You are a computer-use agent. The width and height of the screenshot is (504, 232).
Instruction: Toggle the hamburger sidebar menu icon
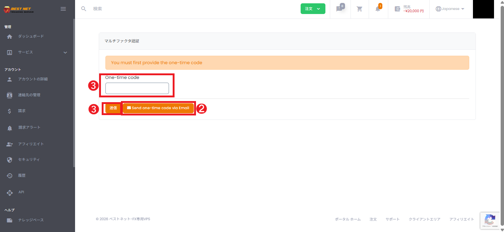pyautogui.click(x=63, y=9)
